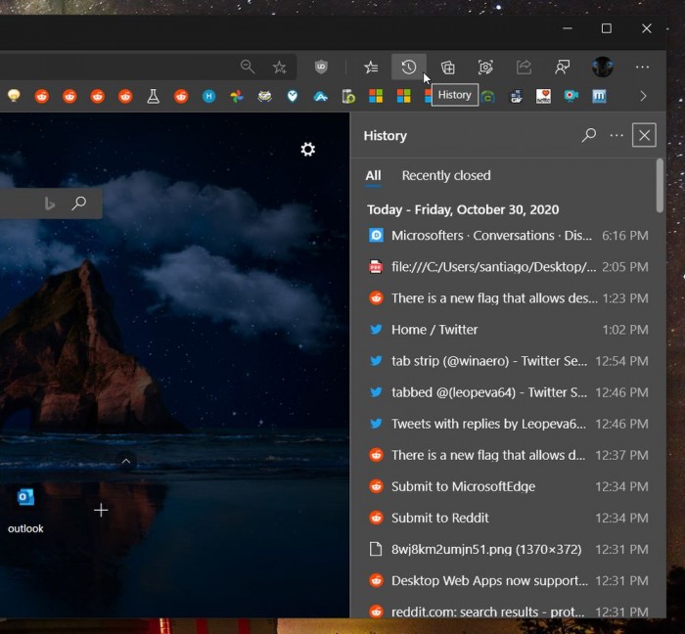
Task: Open the browser Settings and more menu
Action: coord(642,67)
